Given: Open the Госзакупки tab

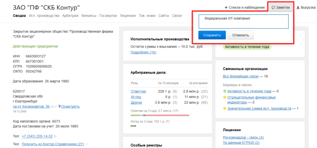Looking at the screenshot, I should 108,15.
